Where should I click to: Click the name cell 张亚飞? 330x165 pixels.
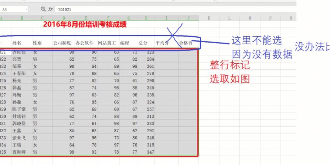click(22, 138)
